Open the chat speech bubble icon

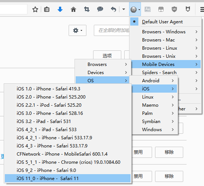[100, 9]
